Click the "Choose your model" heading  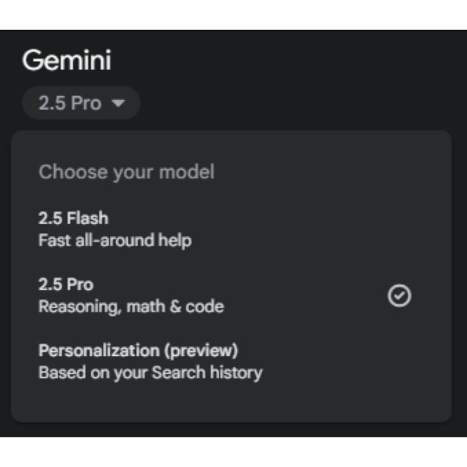click(x=126, y=172)
